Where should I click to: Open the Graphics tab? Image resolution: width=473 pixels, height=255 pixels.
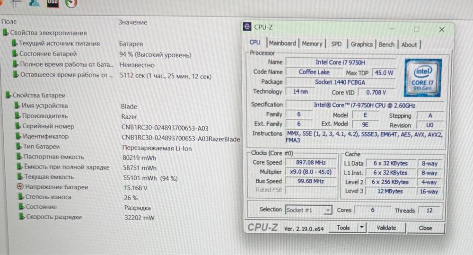(x=362, y=44)
